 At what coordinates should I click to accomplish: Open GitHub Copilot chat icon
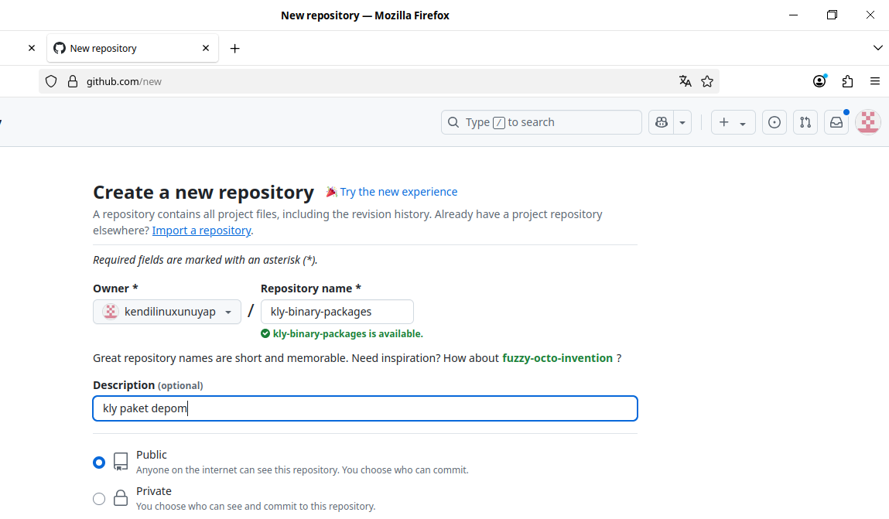[661, 122]
